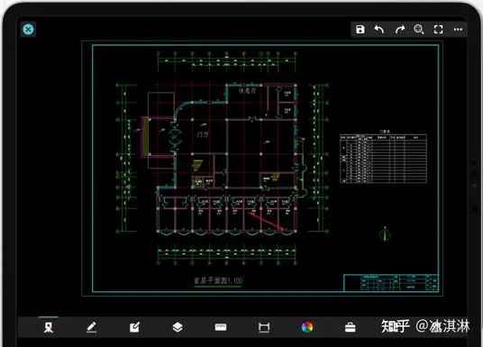Open the more options ellipsis menu

pyautogui.click(x=458, y=29)
